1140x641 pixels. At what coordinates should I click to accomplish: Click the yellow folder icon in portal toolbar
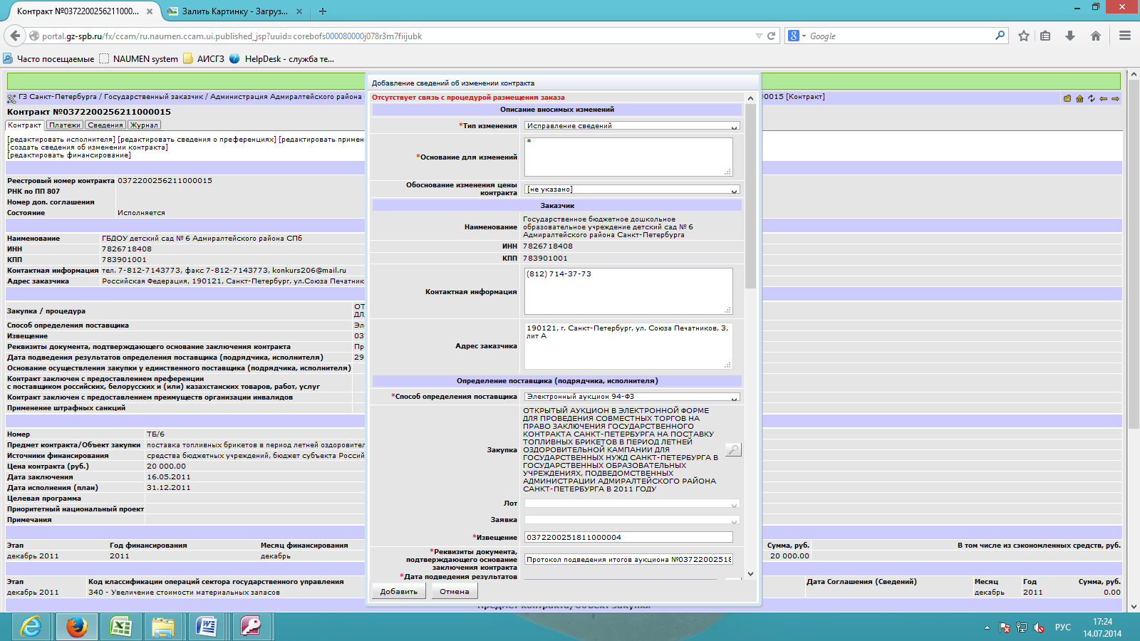[x=1067, y=98]
